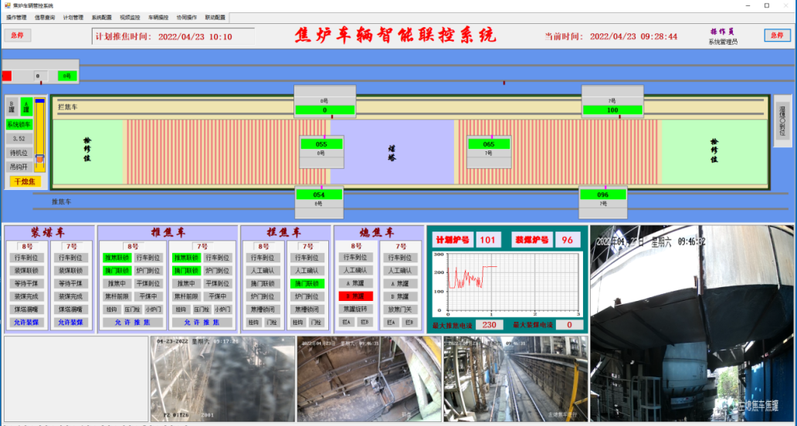Open the 视频监控 menu
The width and height of the screenshot is (797, 426).
(130, 17)
